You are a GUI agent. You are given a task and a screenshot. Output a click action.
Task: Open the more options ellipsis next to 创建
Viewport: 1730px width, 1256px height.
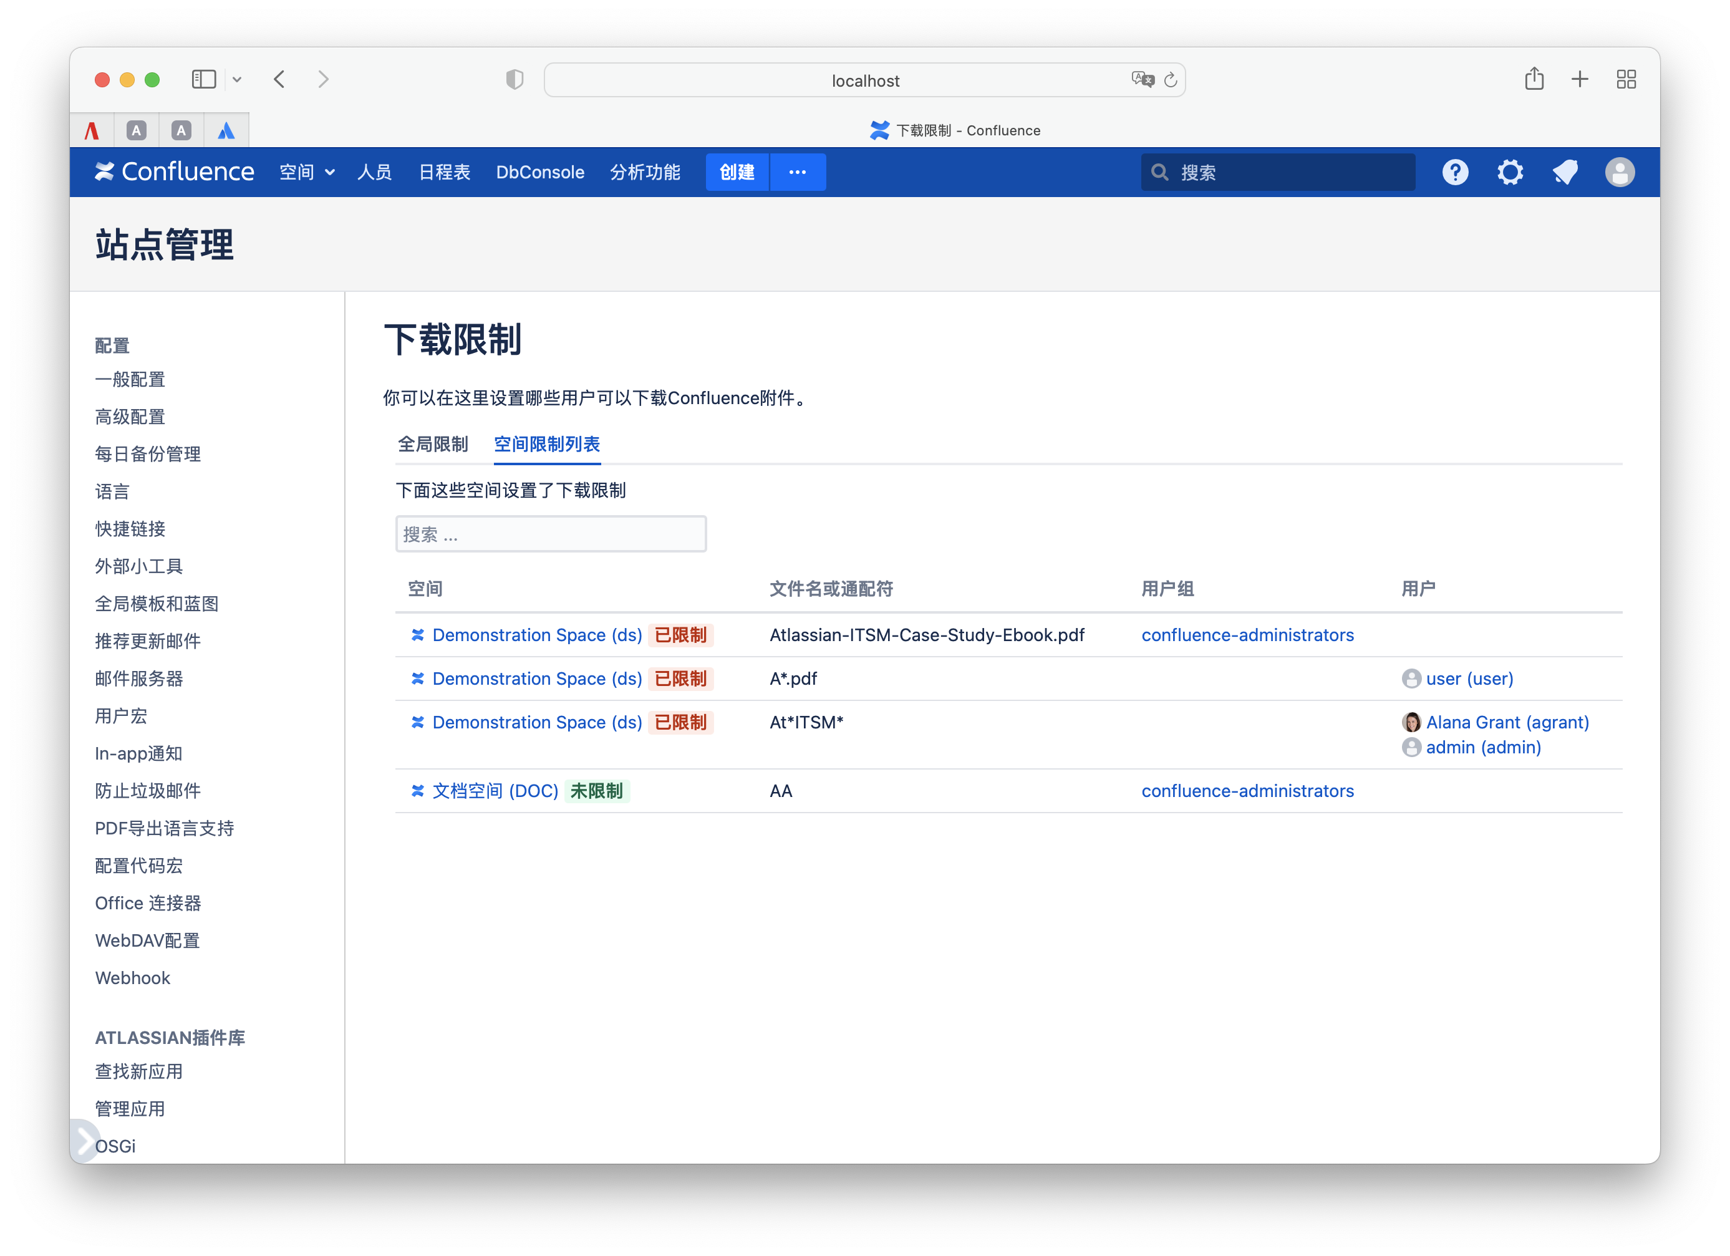797,172
